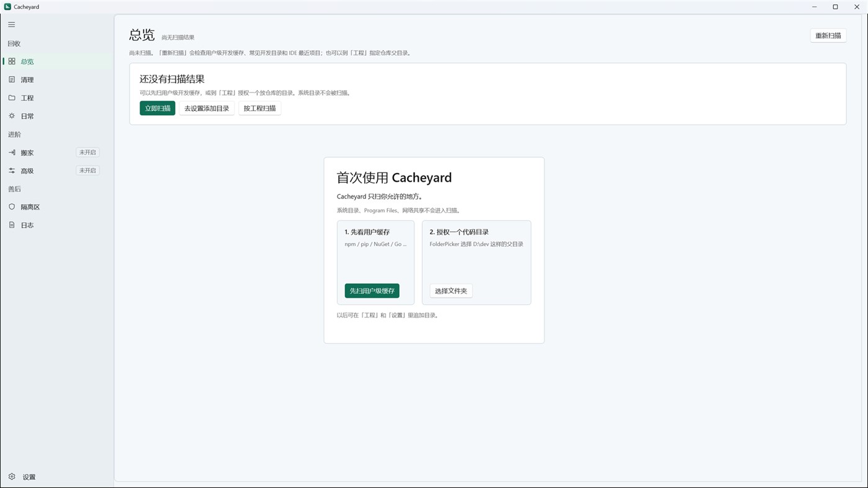Click the npm / pip / NuGet / Go text

(376, 244)
